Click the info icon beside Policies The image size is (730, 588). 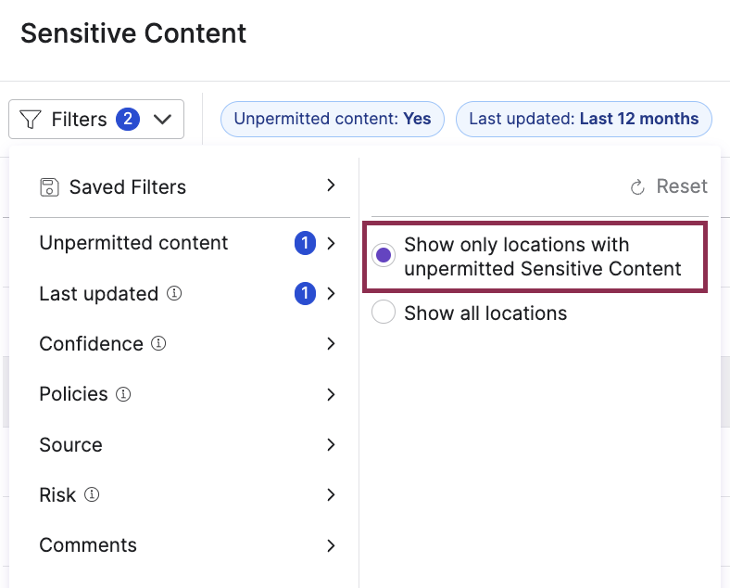point(123,394)
